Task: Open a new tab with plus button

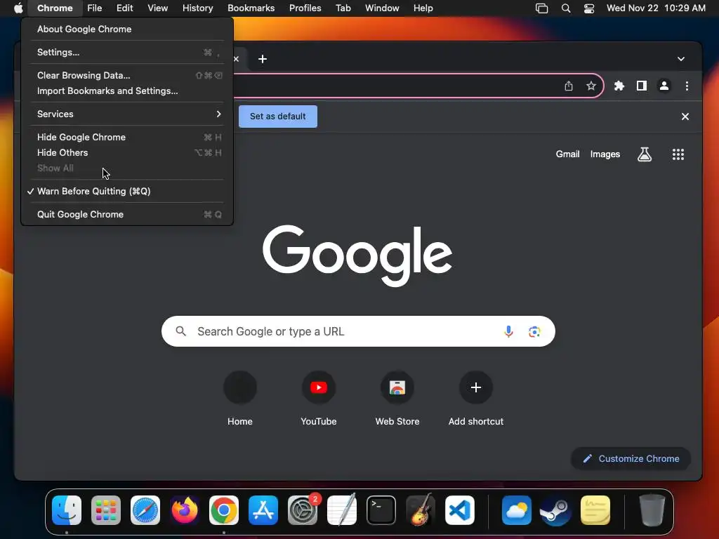Action: pyautogui.click(x=263, y=59)
